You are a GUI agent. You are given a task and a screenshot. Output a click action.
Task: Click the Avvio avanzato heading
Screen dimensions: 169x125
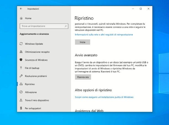[86, 55]
